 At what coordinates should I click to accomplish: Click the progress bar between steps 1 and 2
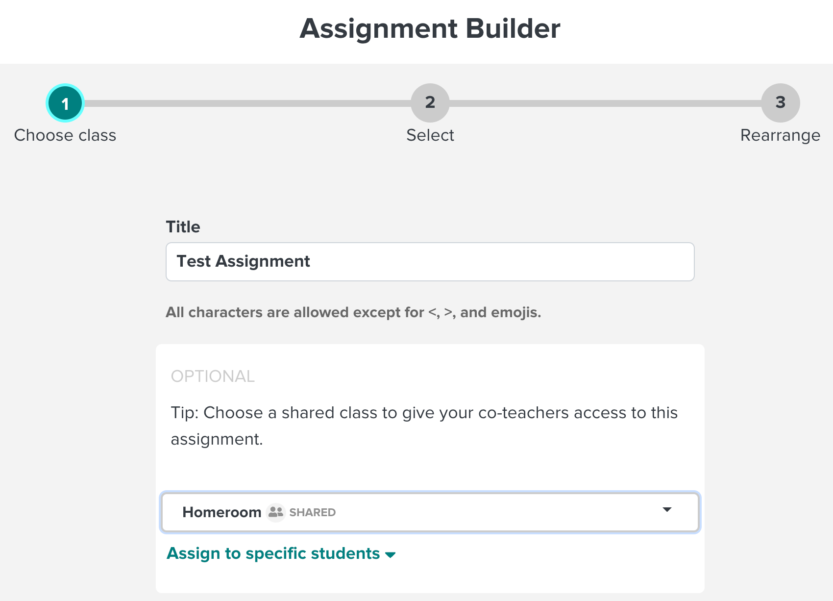point(247,103)
